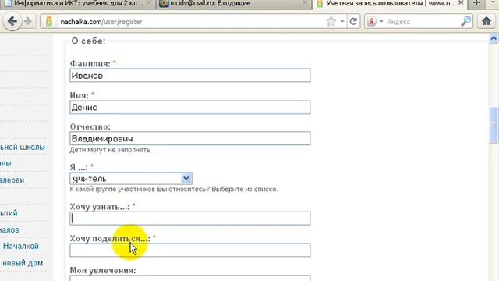This screenshot has height=281, width=499.
Task: Open the browser home page icon
Action: tap(487, 21)
